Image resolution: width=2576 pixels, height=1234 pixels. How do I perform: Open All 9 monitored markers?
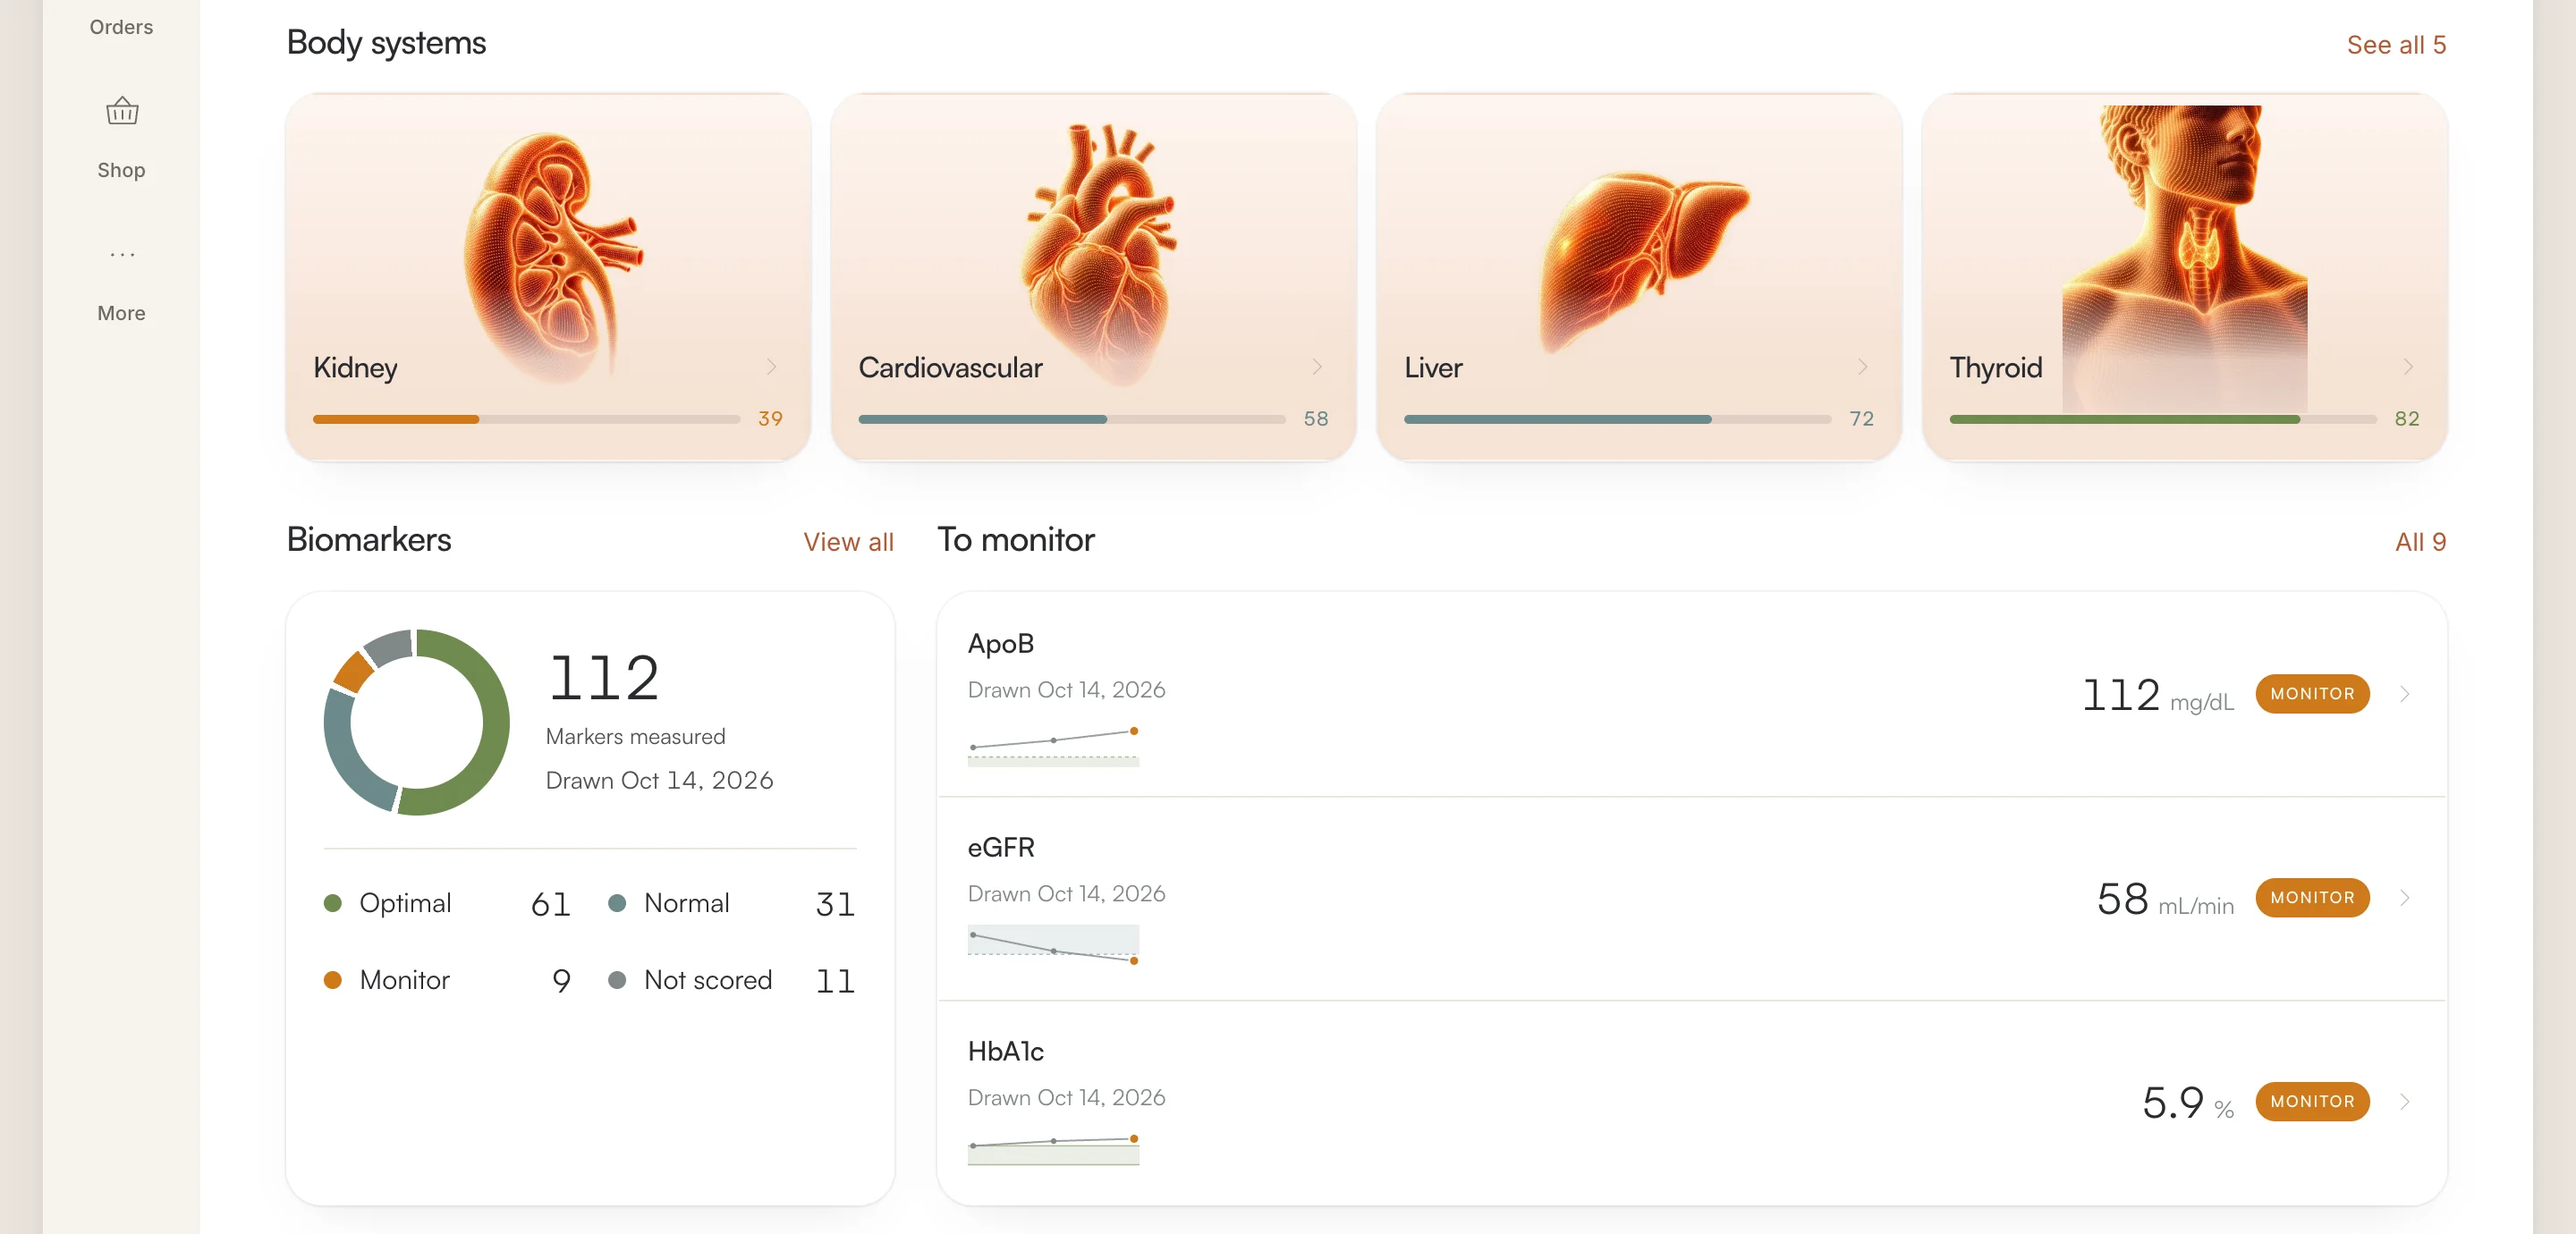(2420, 542)
